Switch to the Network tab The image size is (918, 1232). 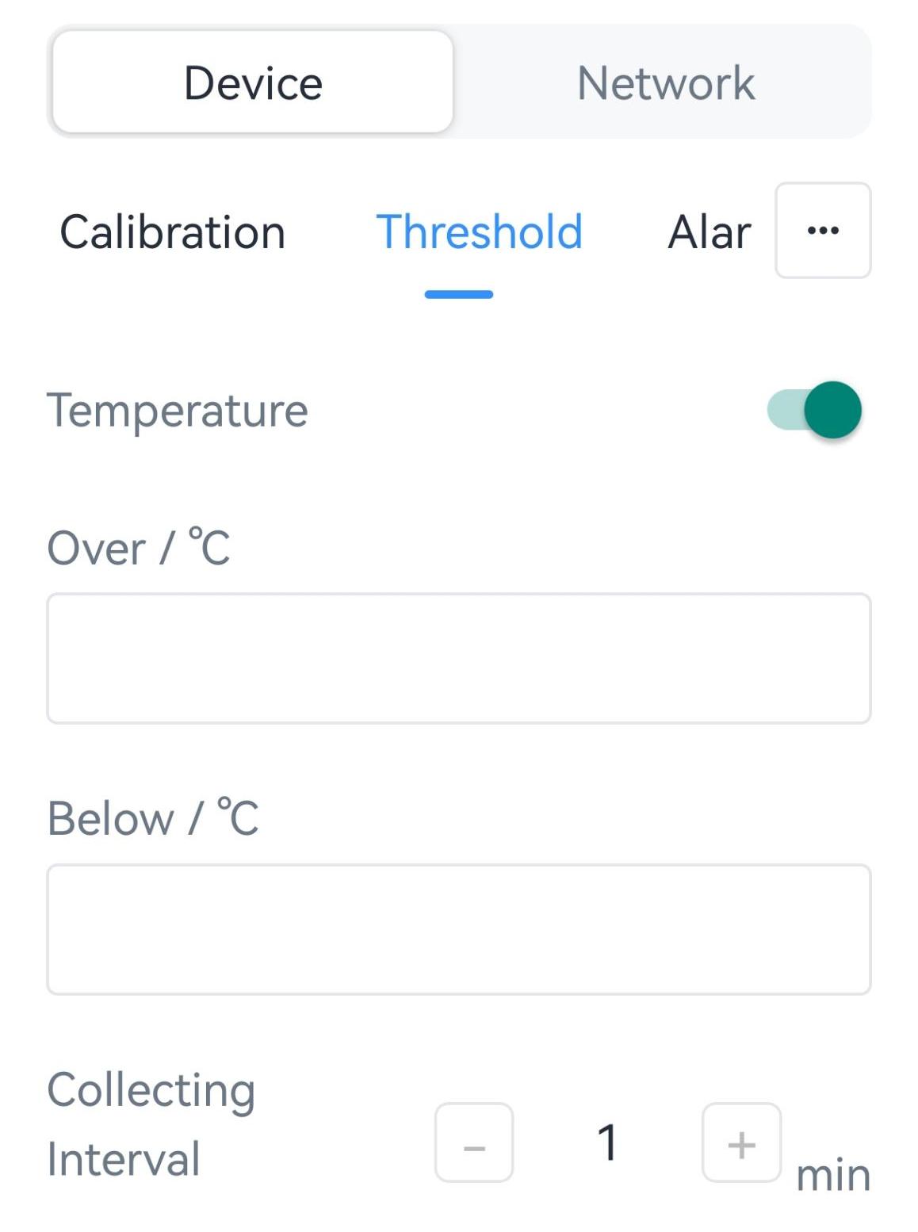(x=665, y=82)
